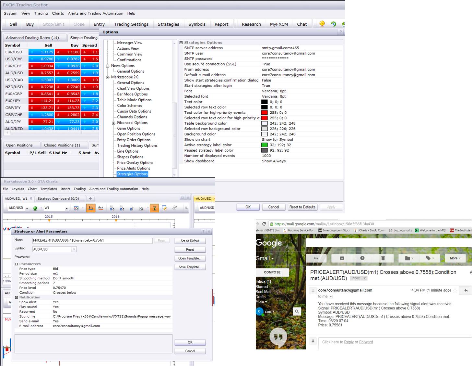Click the green ball icon in chart toolbar
The image size is (472, 366).
(35, 208)
